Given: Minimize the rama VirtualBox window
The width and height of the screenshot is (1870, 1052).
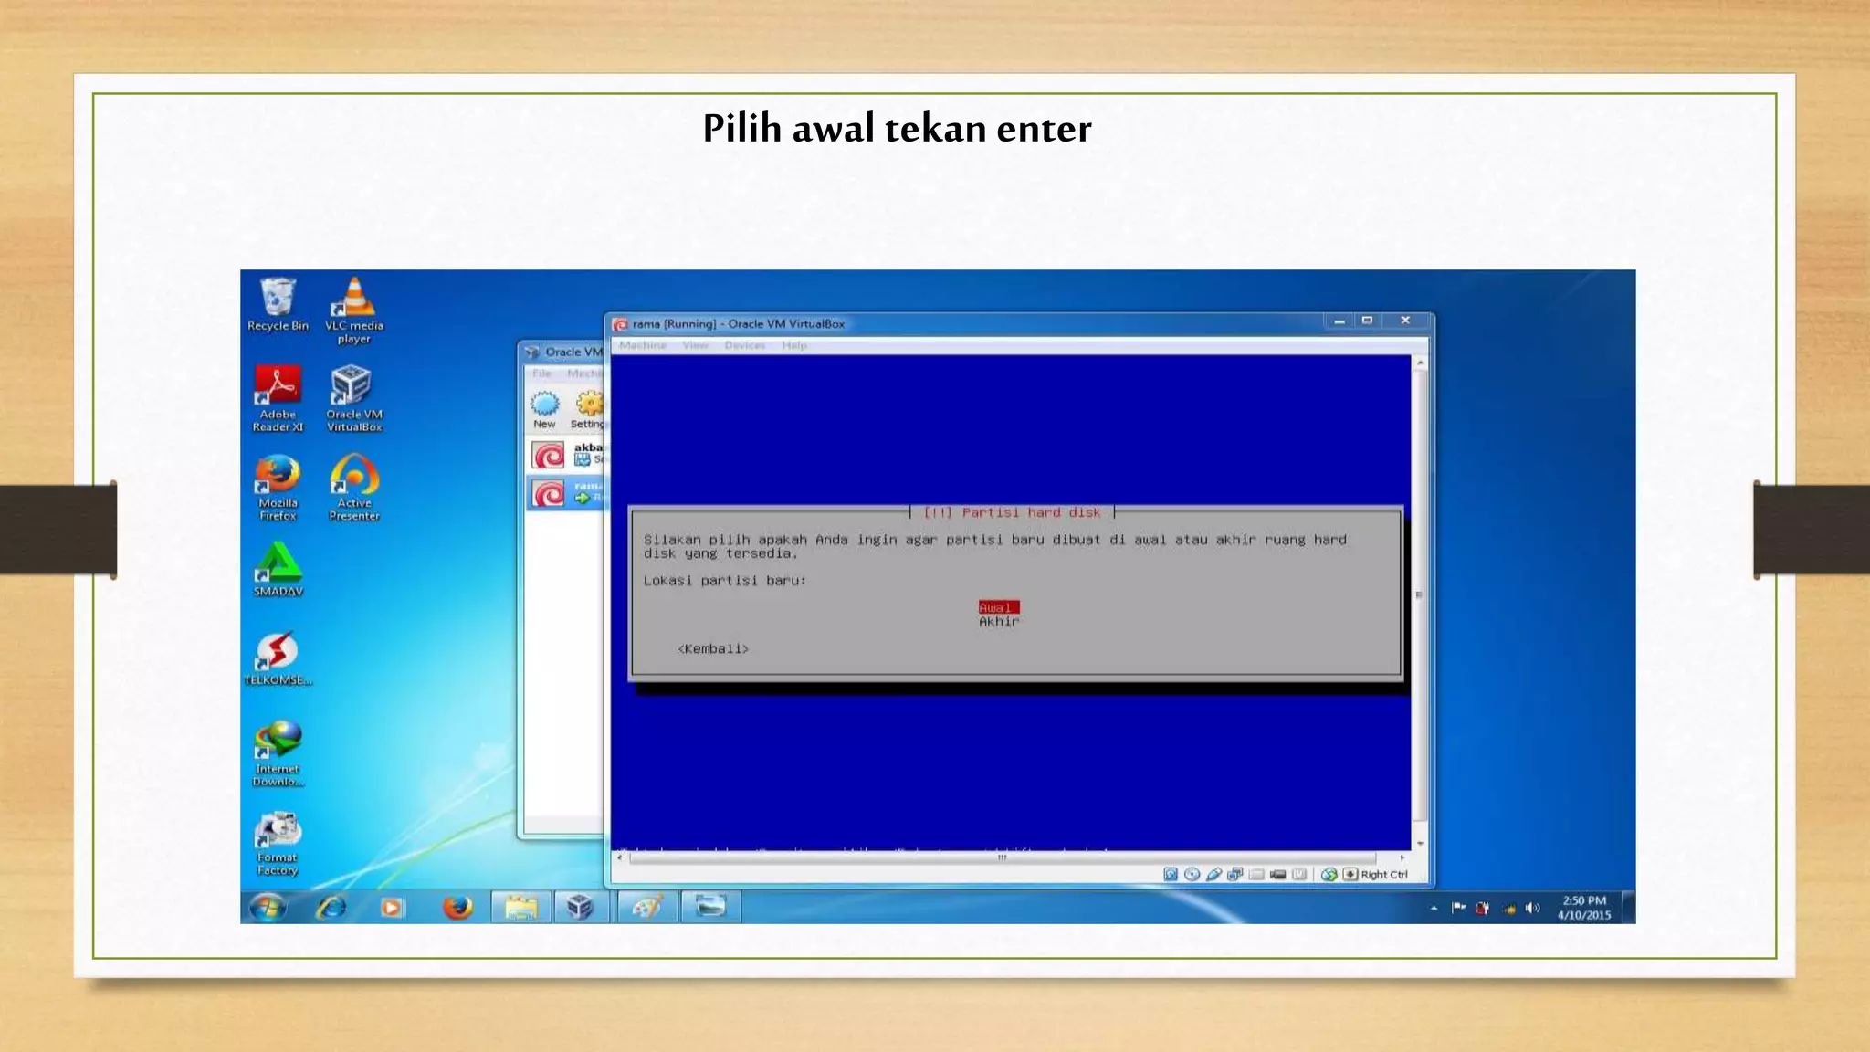Looking at the screenshot, I should pyautogui.click(x=1339, y=321).
